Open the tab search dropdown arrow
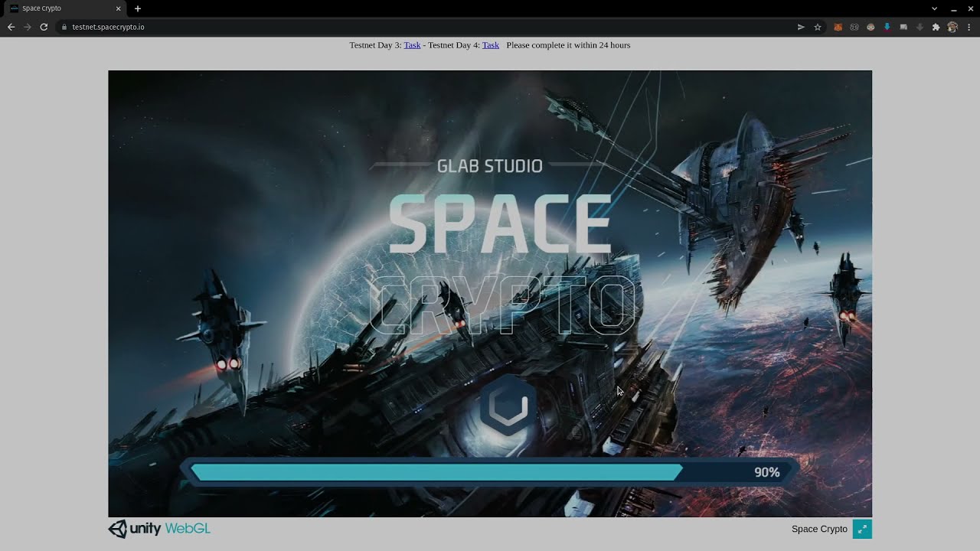980x551 pixels. (934, 8)
